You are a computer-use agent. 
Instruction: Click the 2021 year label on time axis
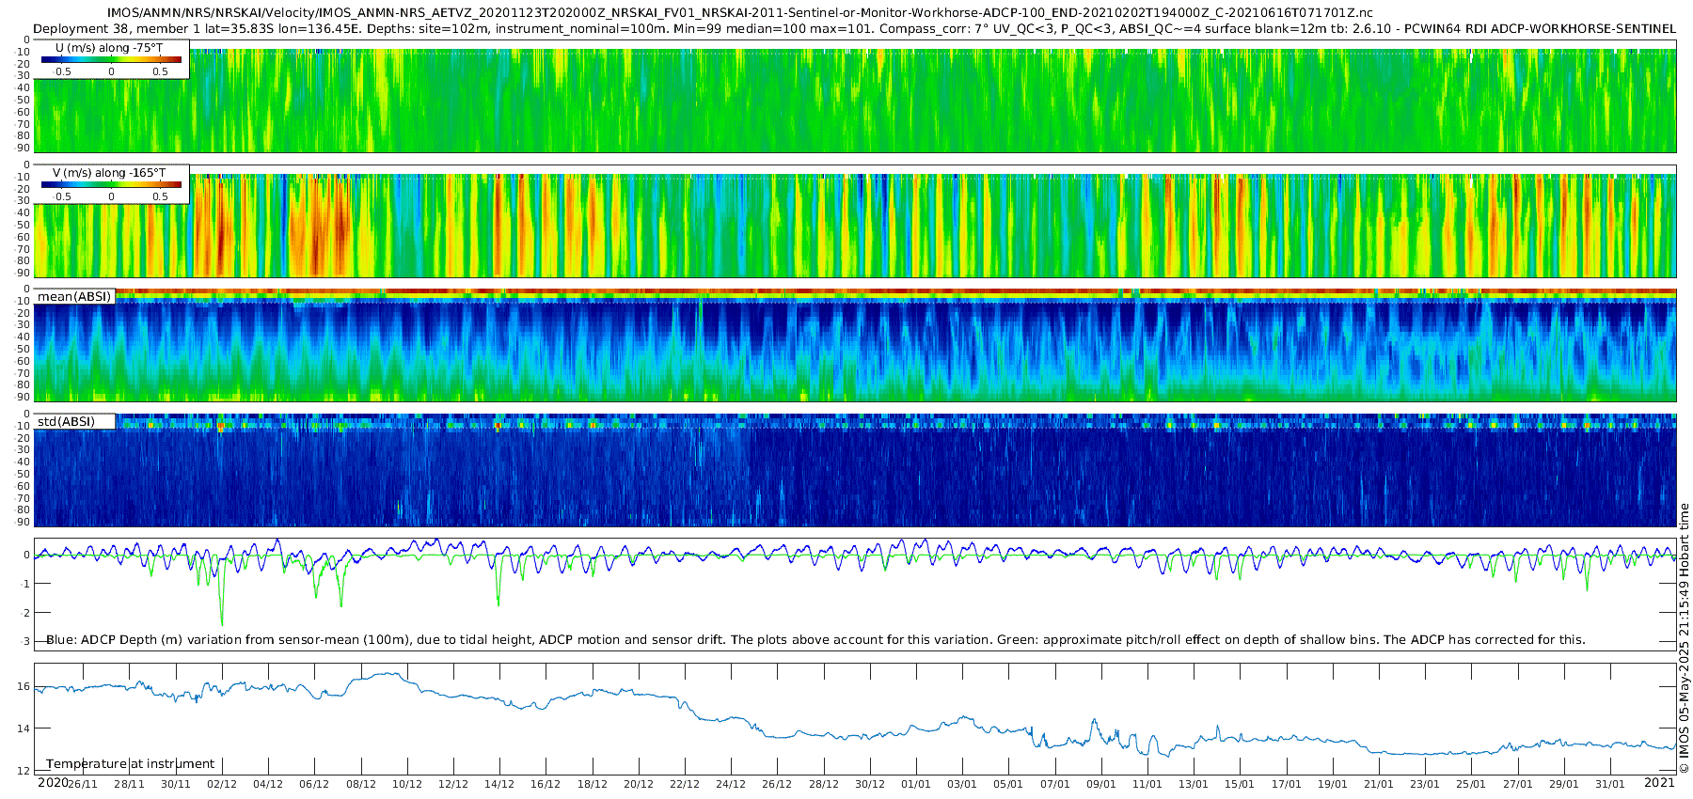point(1659,783)
